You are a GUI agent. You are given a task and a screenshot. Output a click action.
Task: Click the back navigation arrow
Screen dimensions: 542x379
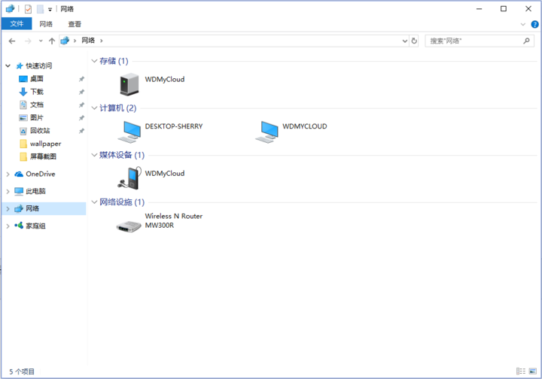click(x=12, y=41)
